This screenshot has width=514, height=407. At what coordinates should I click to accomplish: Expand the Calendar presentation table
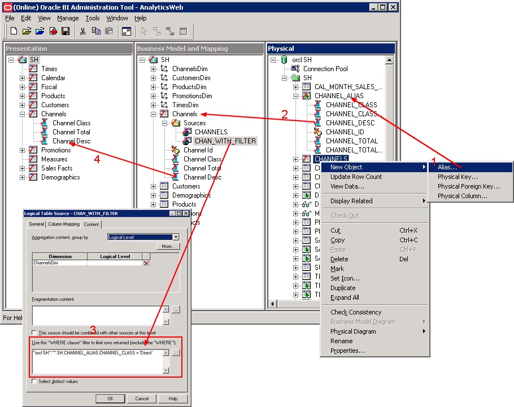[22, 78]
